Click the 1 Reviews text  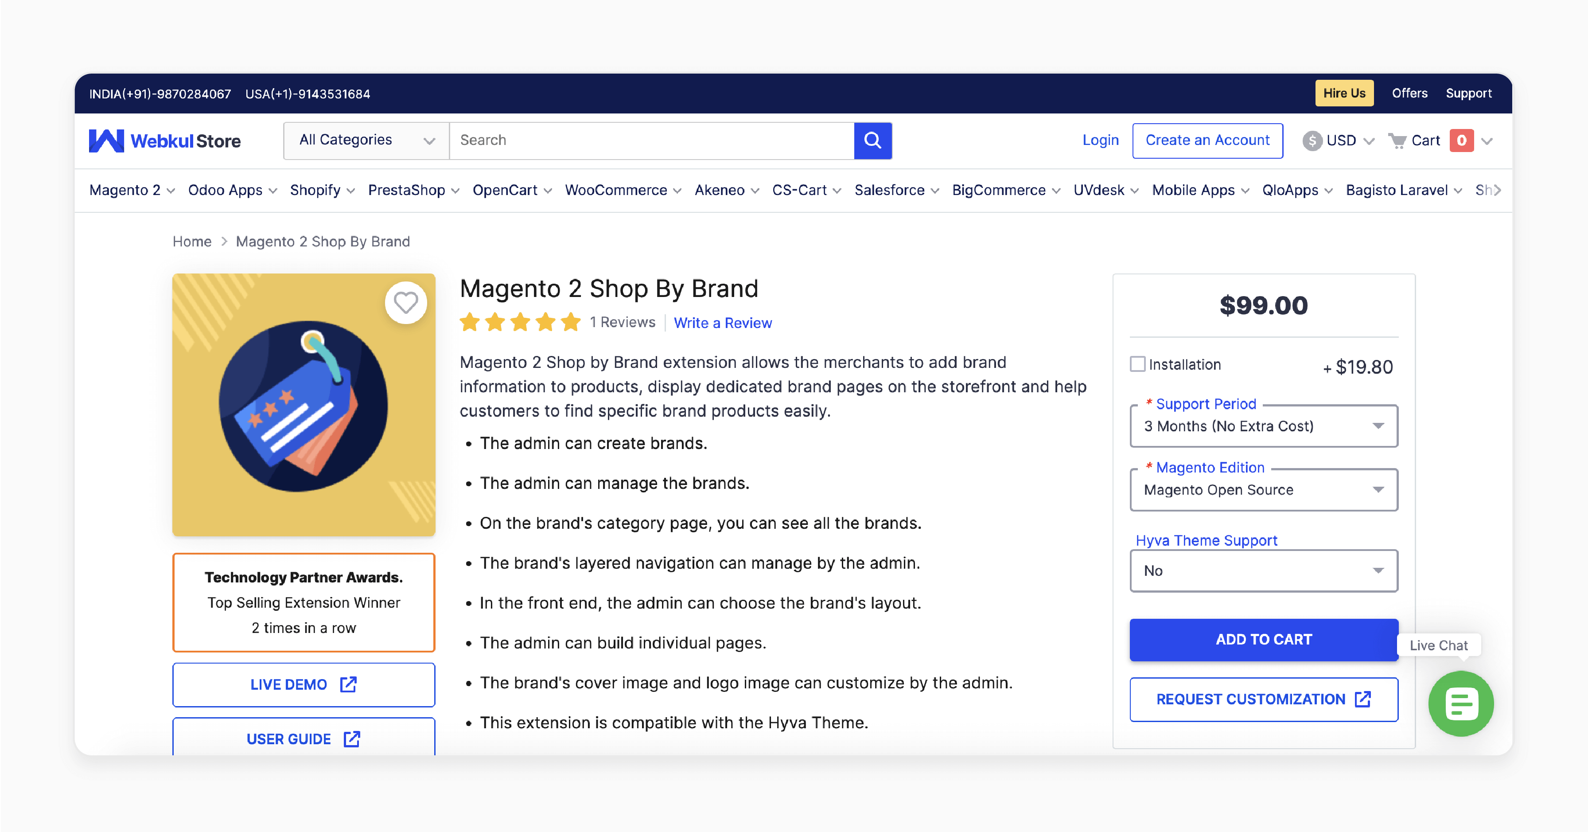point(622,323)
